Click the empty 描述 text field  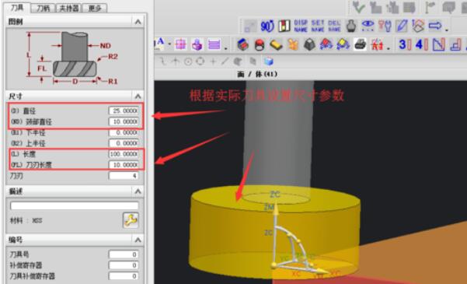[x=74, y=205]
